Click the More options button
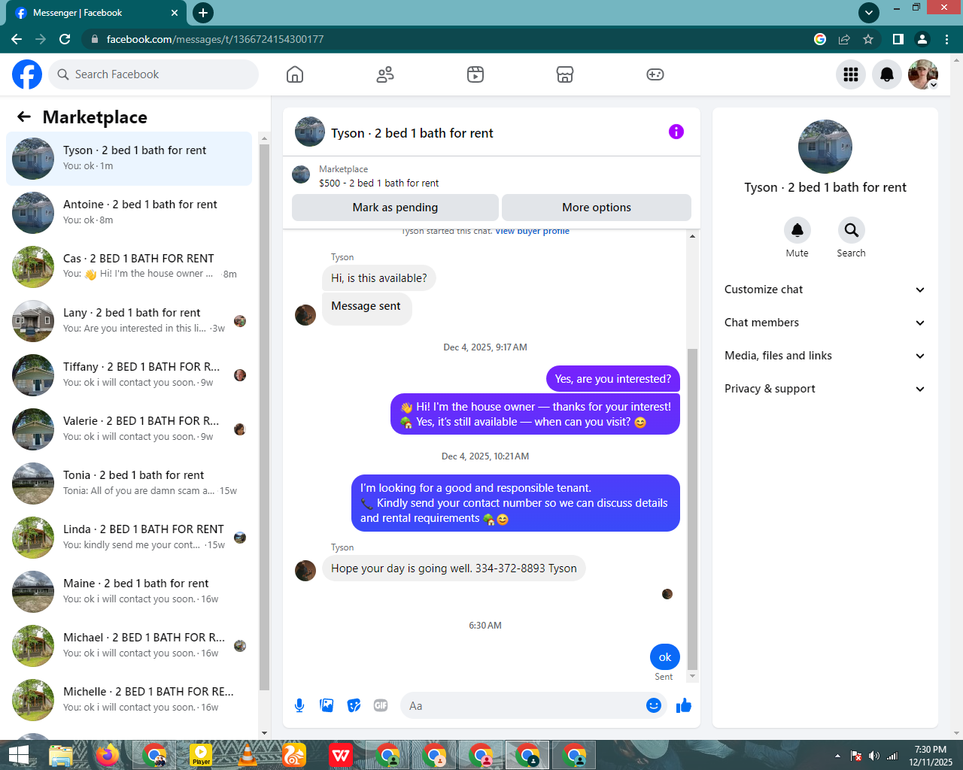Viewport: 963px width, 770px height. pyautogui.click(x=597, y=208)
